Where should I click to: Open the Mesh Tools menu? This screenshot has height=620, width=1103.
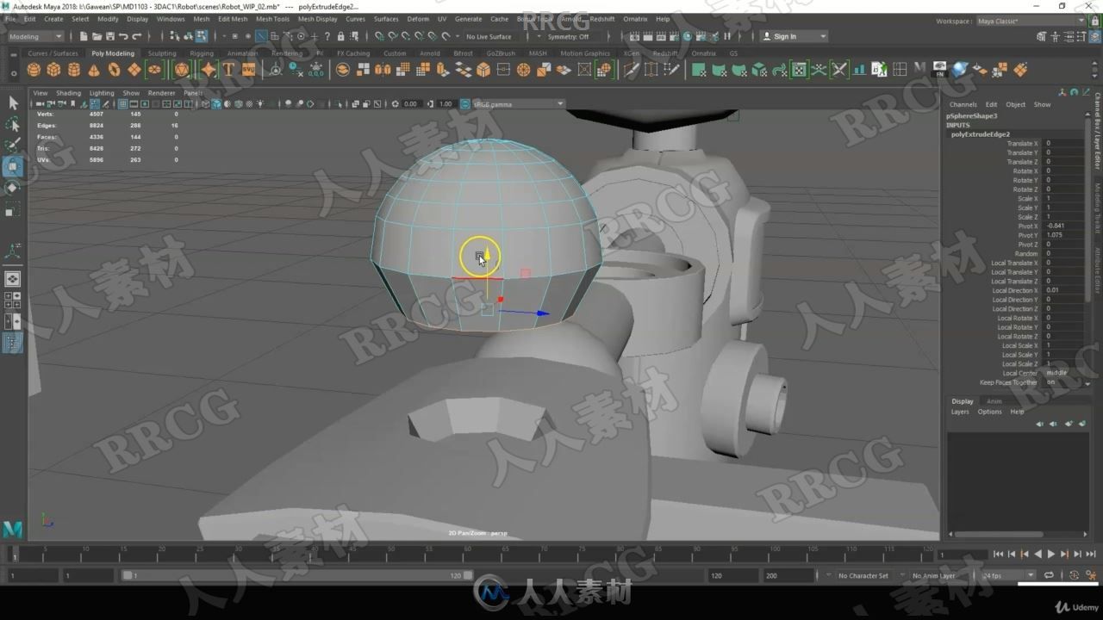click(272, 18)
